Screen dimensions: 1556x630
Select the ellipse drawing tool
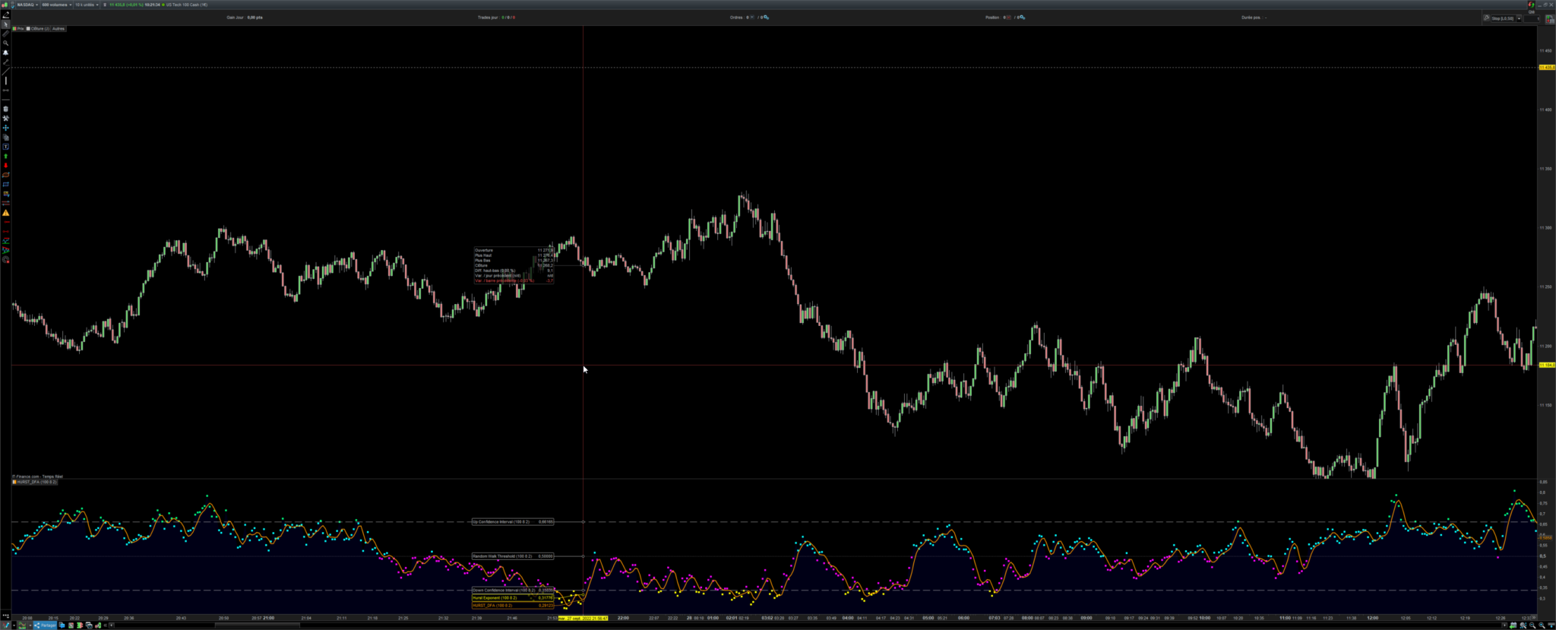pyautogui.click(x=5, y=175)
